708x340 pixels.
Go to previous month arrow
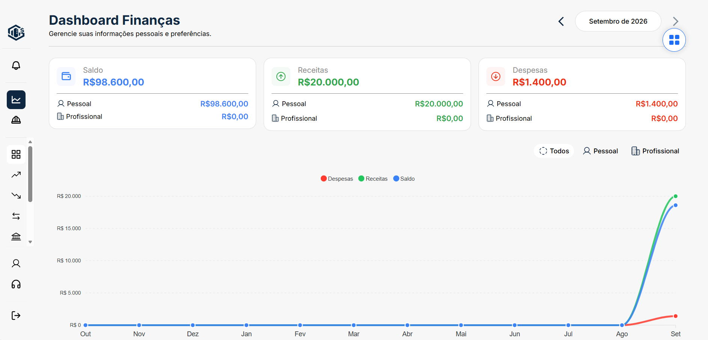point(561,21)
